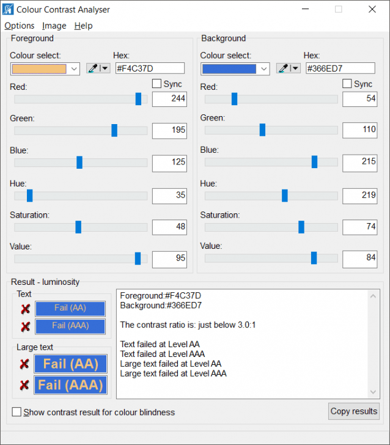390x445 pixels.
Task: Click the foreground Hue slider handle
Action: (29, 196)
